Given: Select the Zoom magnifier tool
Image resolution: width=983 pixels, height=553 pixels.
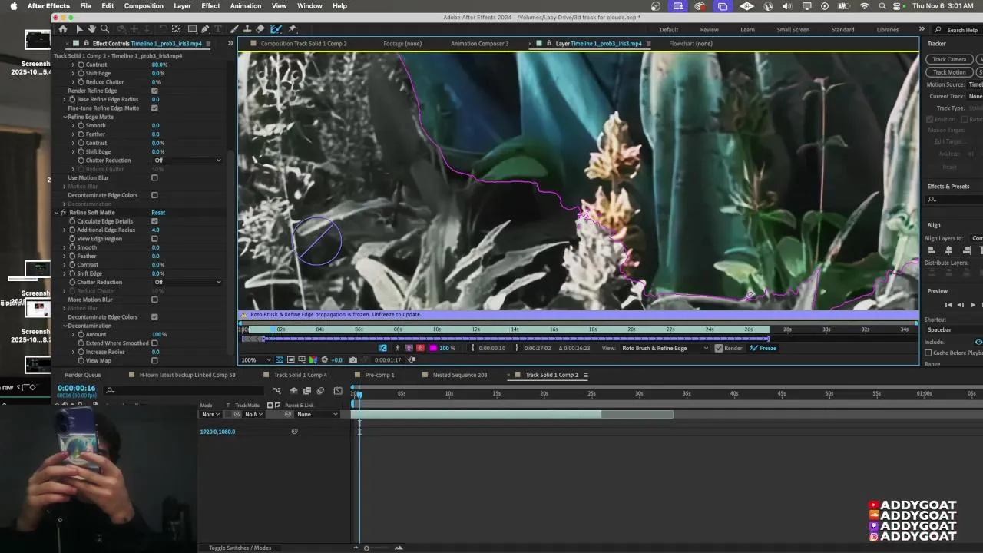Looking at the screenshot, I should pyautogui.click(x=104, y=29).
